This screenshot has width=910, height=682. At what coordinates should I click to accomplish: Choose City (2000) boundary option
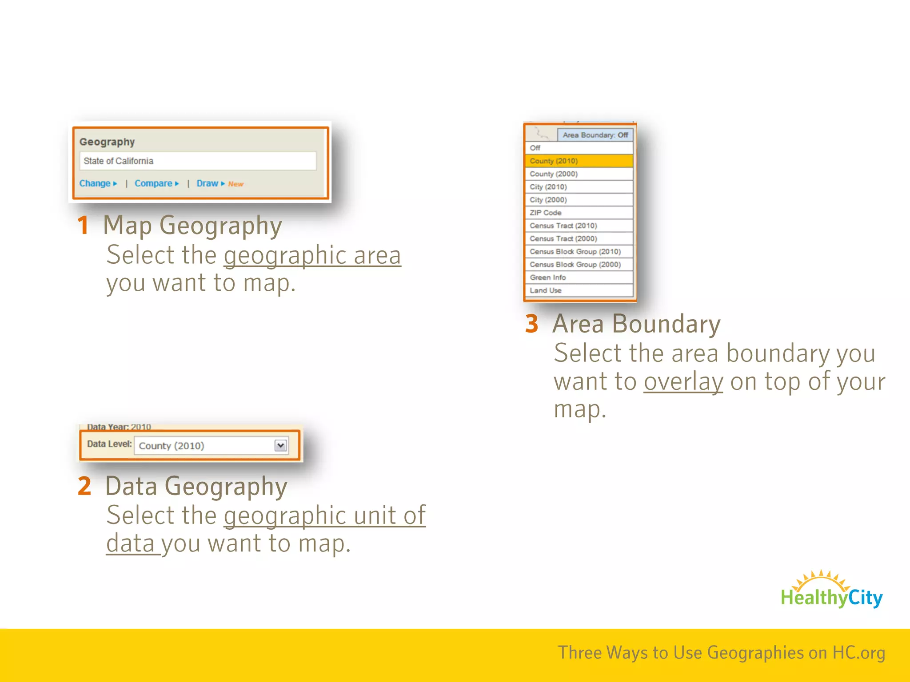(x=579, y=200)
